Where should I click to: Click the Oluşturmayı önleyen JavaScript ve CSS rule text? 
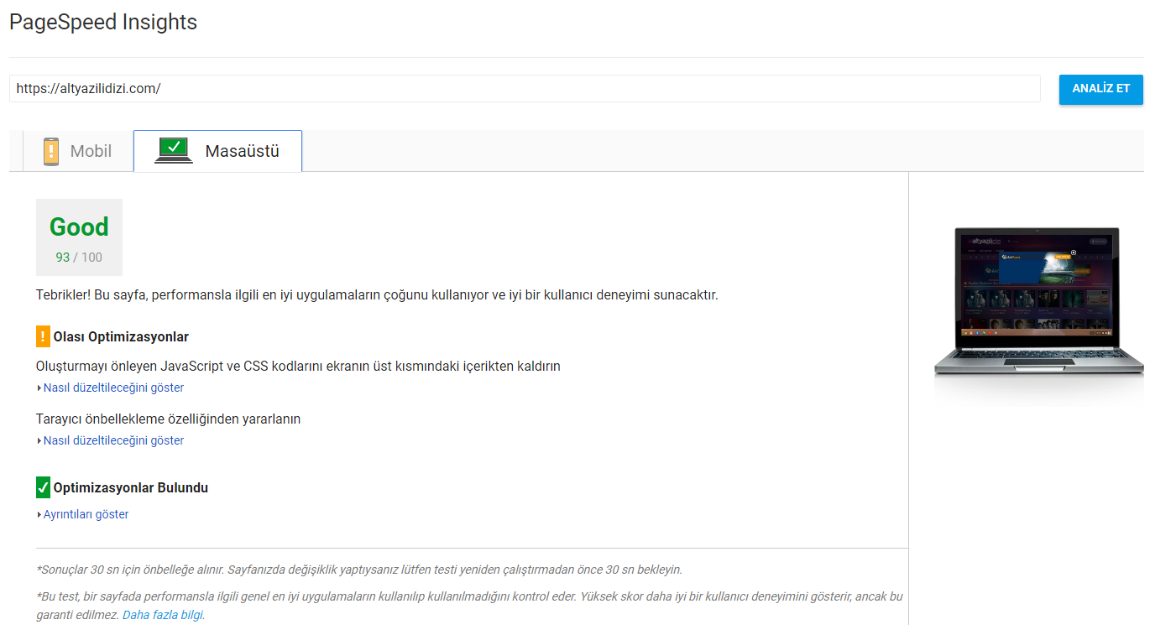pos(298,366)
